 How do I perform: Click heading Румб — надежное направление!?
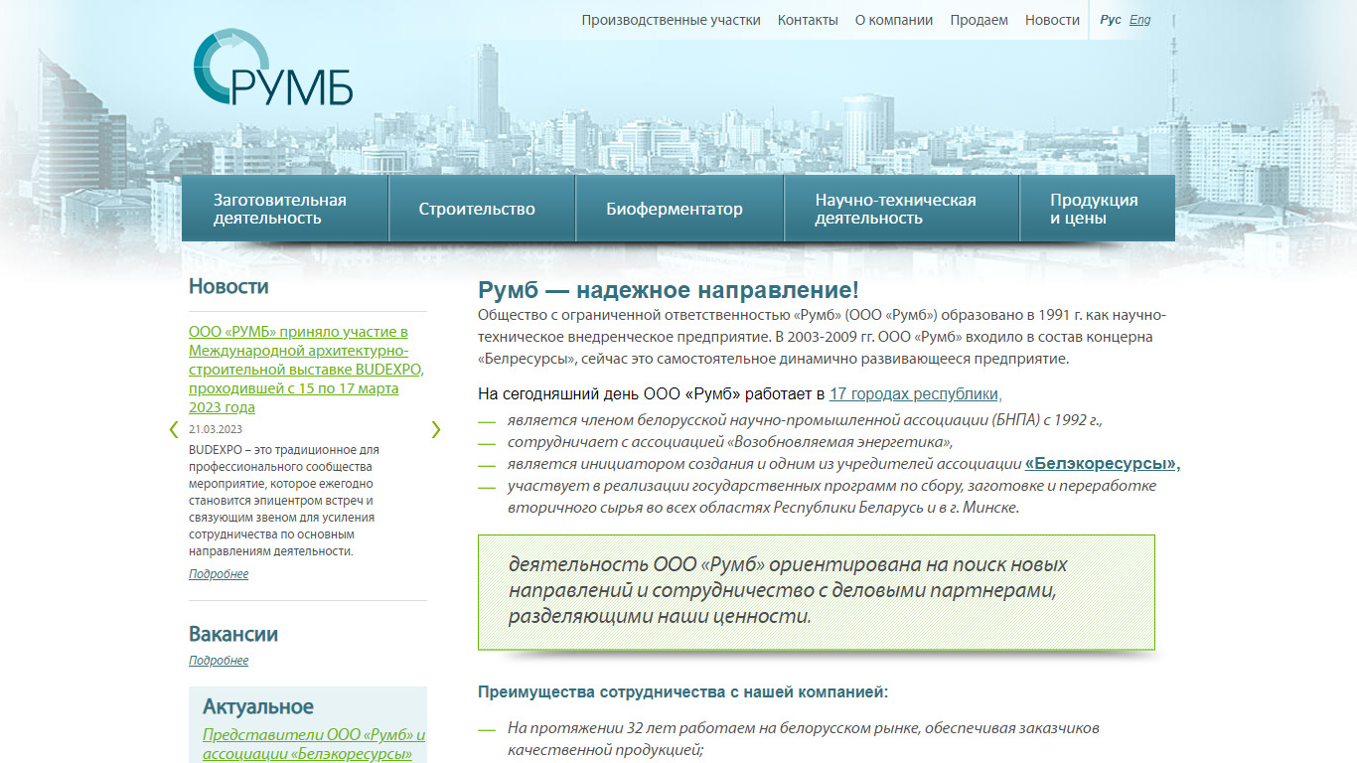pos(669,290)
